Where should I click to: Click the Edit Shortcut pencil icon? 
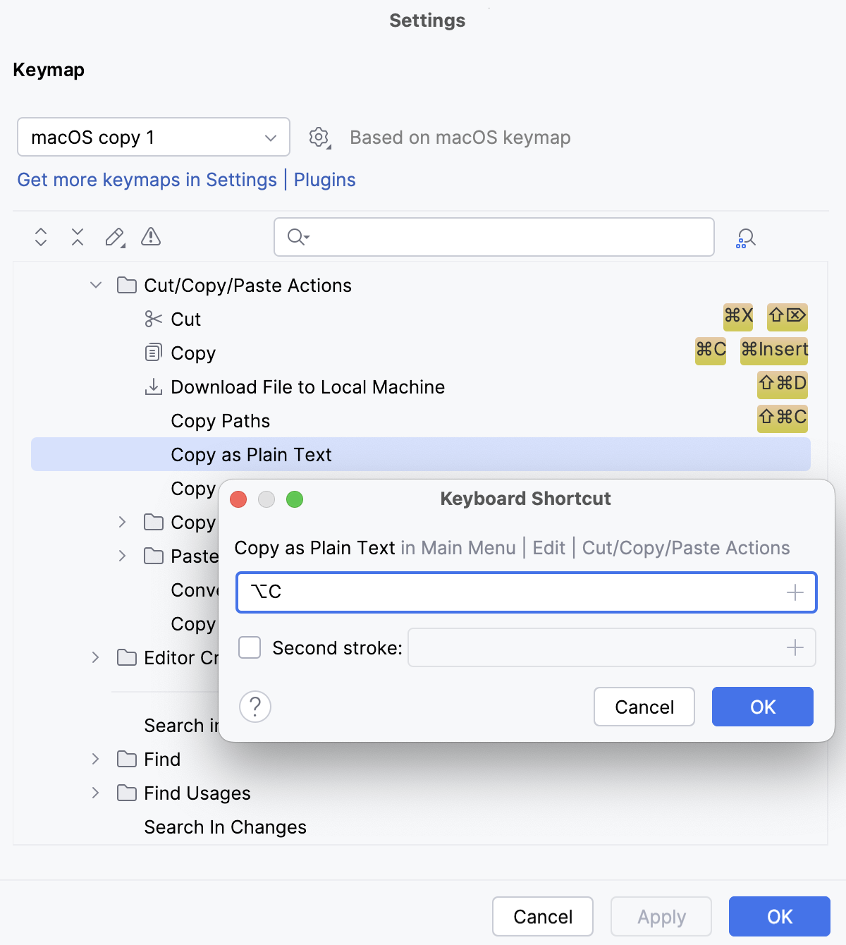click(114, 237)
